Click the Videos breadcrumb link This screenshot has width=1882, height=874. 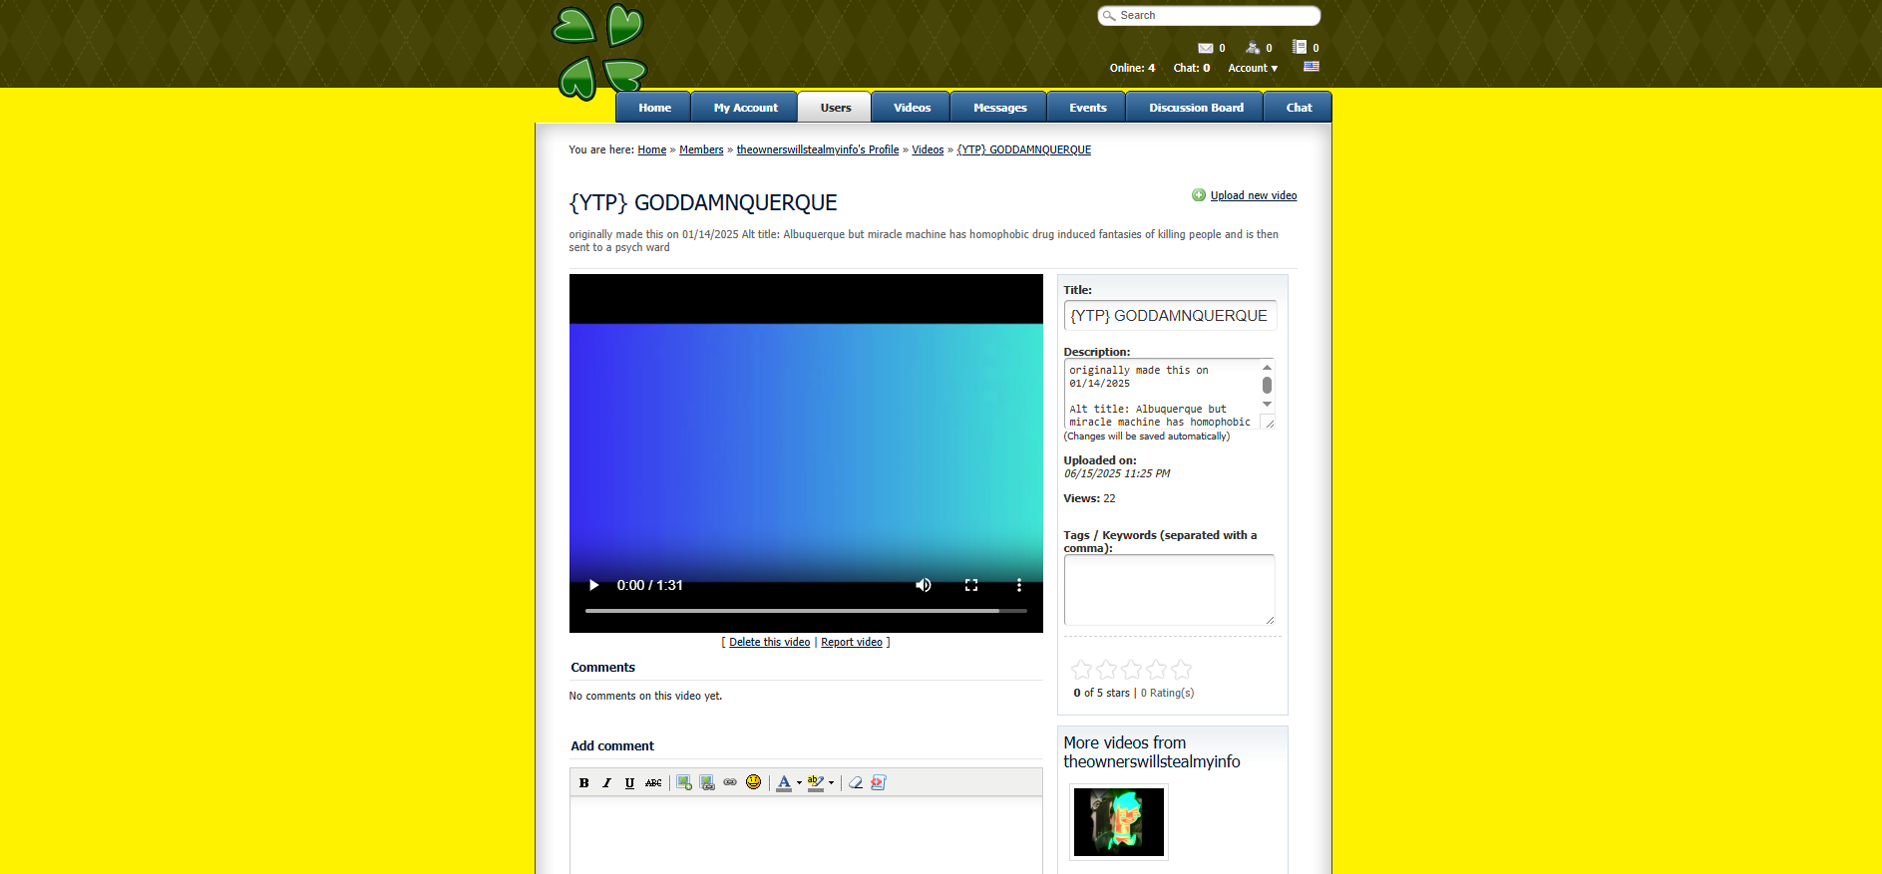tap(928, 149)
